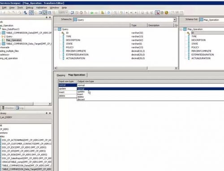Click the Schema In horizontal scrollbar thumb
The image size is (224, 171).
click(102, 68)
